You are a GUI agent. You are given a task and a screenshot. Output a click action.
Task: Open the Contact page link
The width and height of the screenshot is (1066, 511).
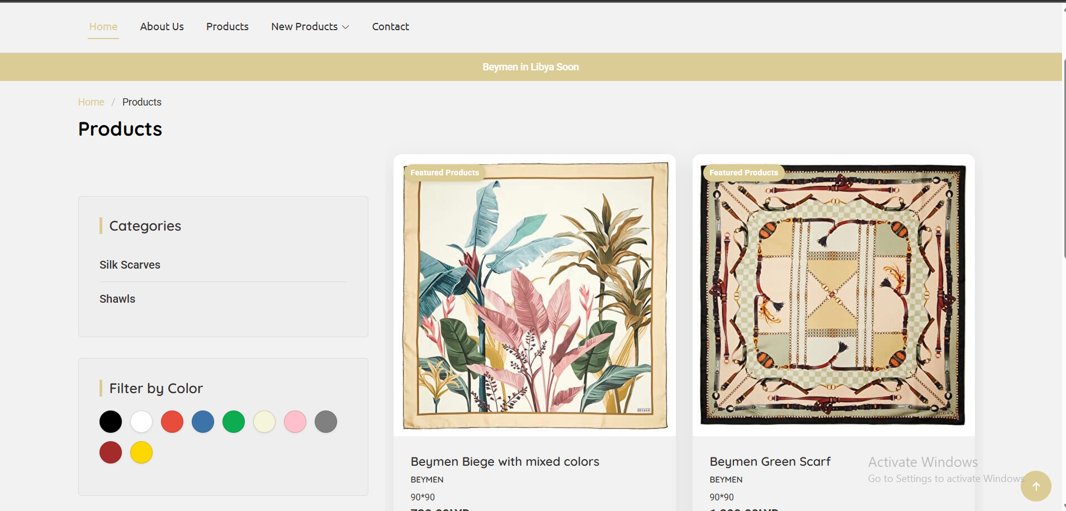point(390,27)
